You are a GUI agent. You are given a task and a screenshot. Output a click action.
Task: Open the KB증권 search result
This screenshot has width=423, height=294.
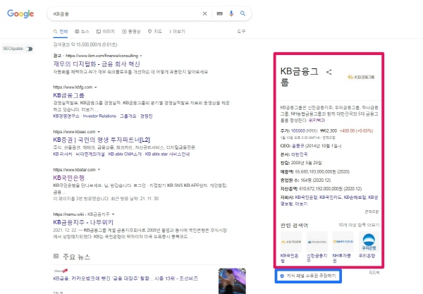pos(102,140)
